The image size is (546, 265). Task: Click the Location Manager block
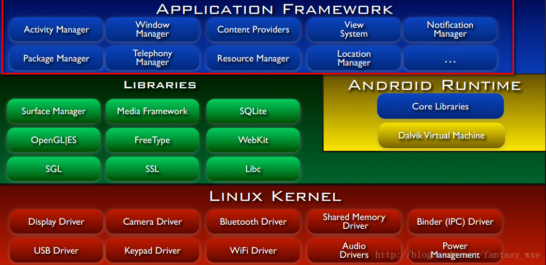pos(354,58)
